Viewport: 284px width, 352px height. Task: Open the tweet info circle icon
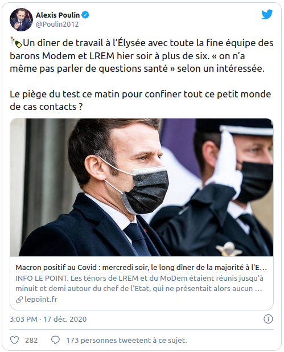click(x=268, y=319)
